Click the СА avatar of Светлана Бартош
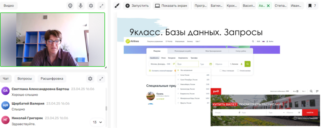Viewport: 321px width, 128px height. (x=5, y=91)
